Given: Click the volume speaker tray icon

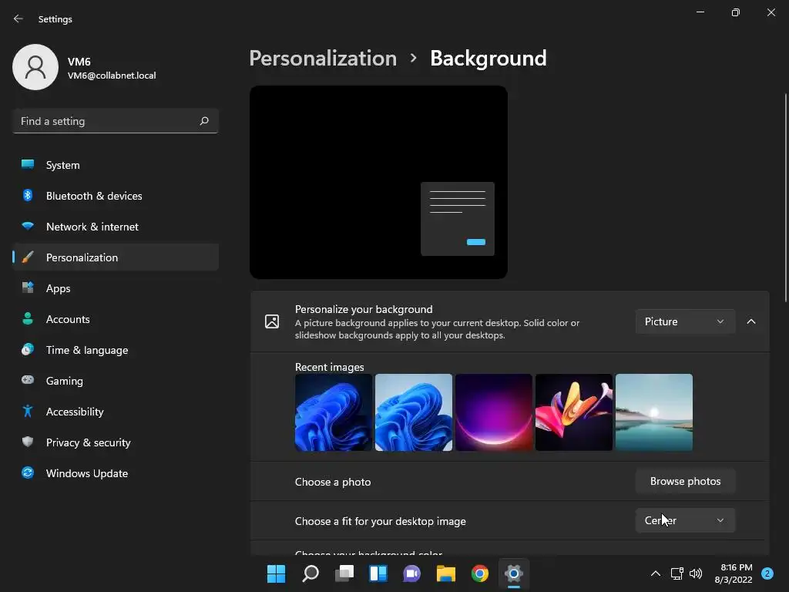Looking at the screenshot, I should point(696,573).
